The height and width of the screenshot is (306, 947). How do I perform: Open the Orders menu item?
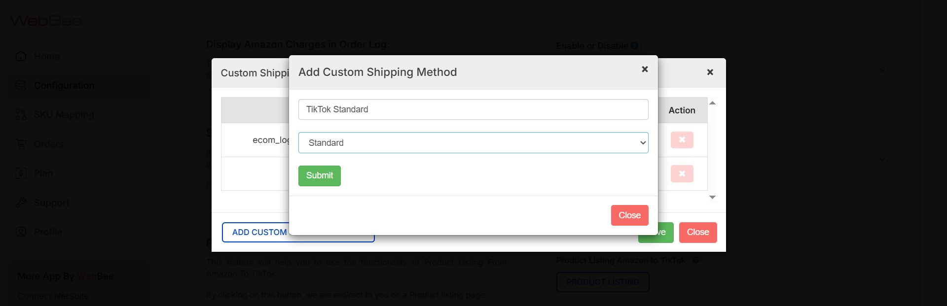(x=49, y=144)
